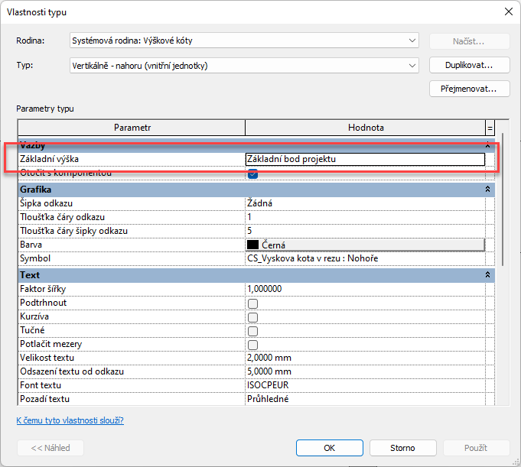Click the Tloušťka čáry šipky odkazu value
This screenshot has height=467, width=521.
click(x=365, y=231)
